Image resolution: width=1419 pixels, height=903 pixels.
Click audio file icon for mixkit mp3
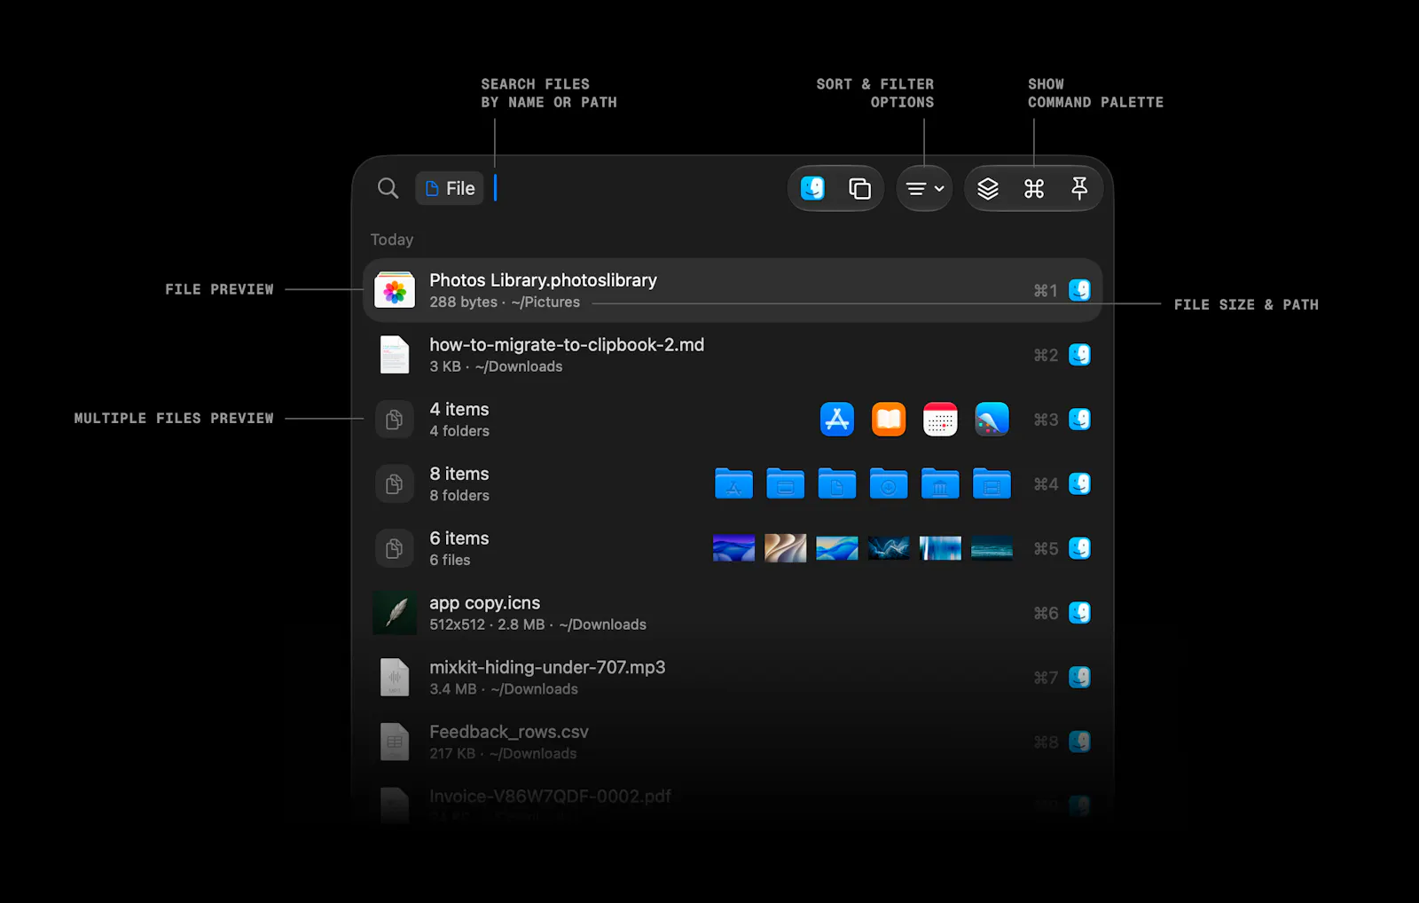click(395, 678)
